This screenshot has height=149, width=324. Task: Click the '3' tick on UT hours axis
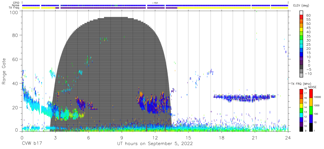55,138
